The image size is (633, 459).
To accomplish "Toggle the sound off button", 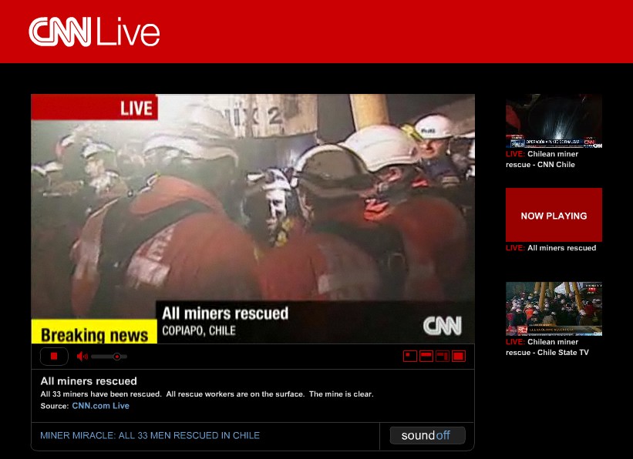I will point(427,436).
